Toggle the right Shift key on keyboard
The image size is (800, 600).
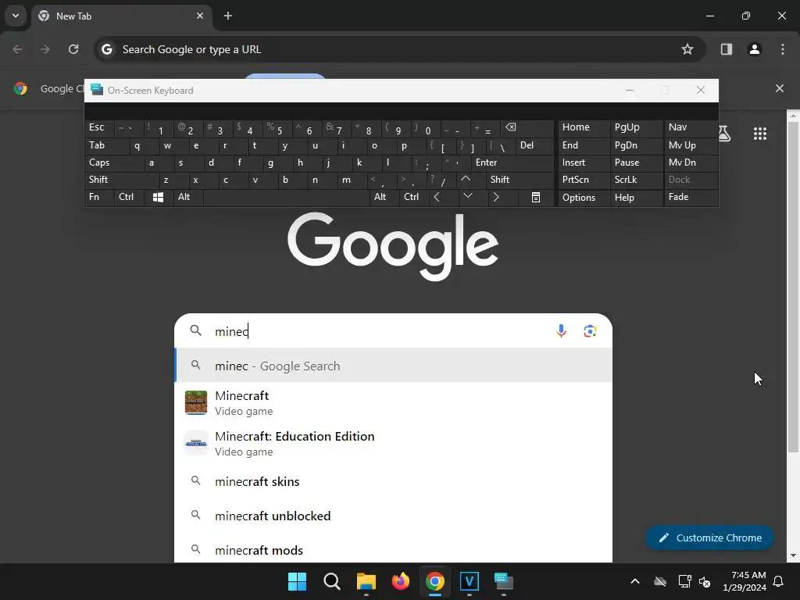tap(520, 180)
